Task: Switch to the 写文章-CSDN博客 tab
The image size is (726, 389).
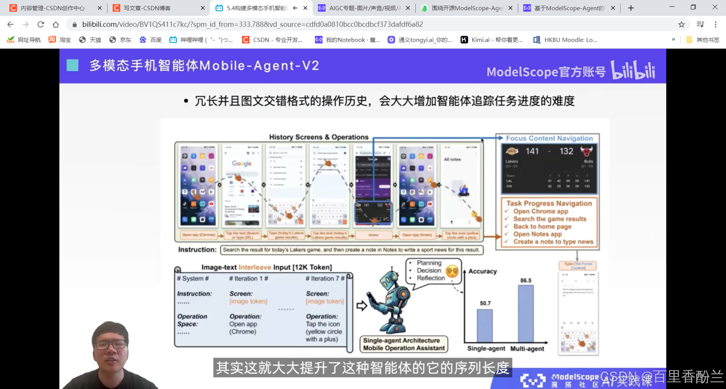Action: click(x=159, y=8)
